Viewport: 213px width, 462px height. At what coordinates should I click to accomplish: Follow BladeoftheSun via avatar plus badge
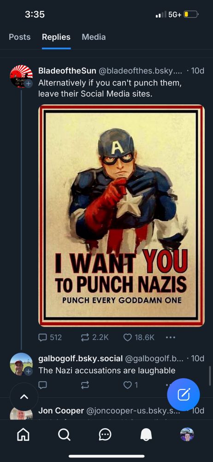tap(28, 84)
